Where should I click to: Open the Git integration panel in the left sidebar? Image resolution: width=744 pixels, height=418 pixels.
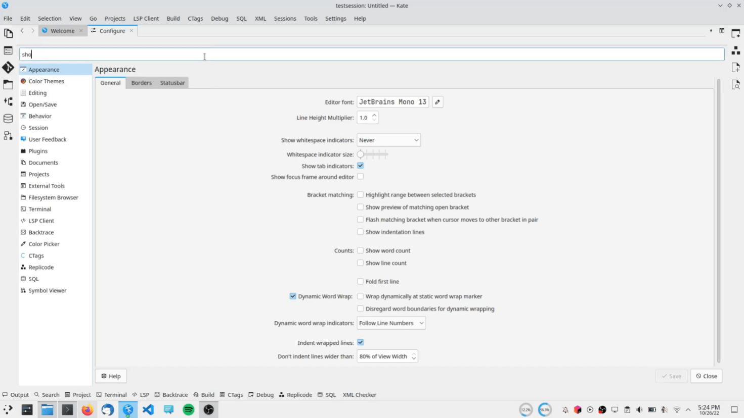coord(8,66)
